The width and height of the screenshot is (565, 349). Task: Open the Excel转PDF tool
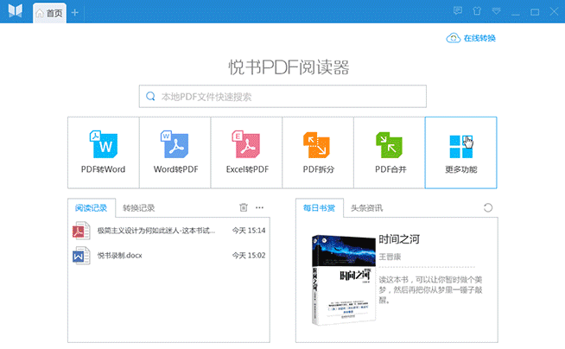pos(247,152)
